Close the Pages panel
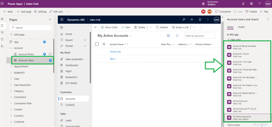Screen dimensions: 272x127 point(50,20)
